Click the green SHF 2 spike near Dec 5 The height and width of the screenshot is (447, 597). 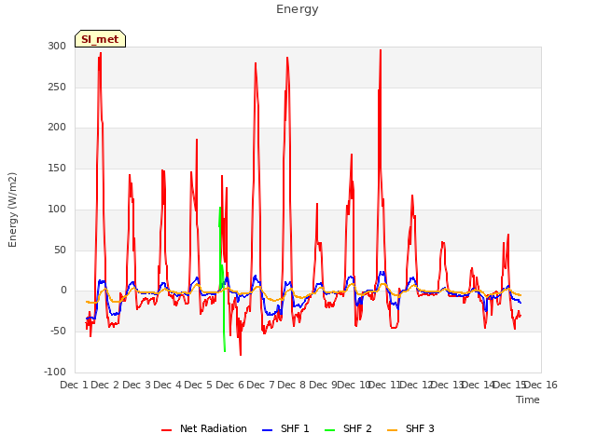pyautogui.click(x=220, y=209)
